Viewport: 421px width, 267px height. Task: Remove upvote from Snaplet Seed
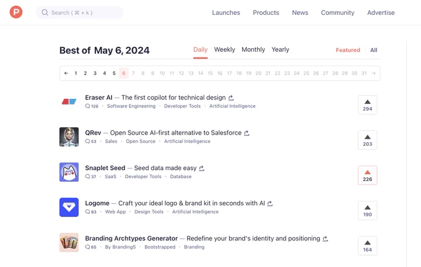click(367, 176)
